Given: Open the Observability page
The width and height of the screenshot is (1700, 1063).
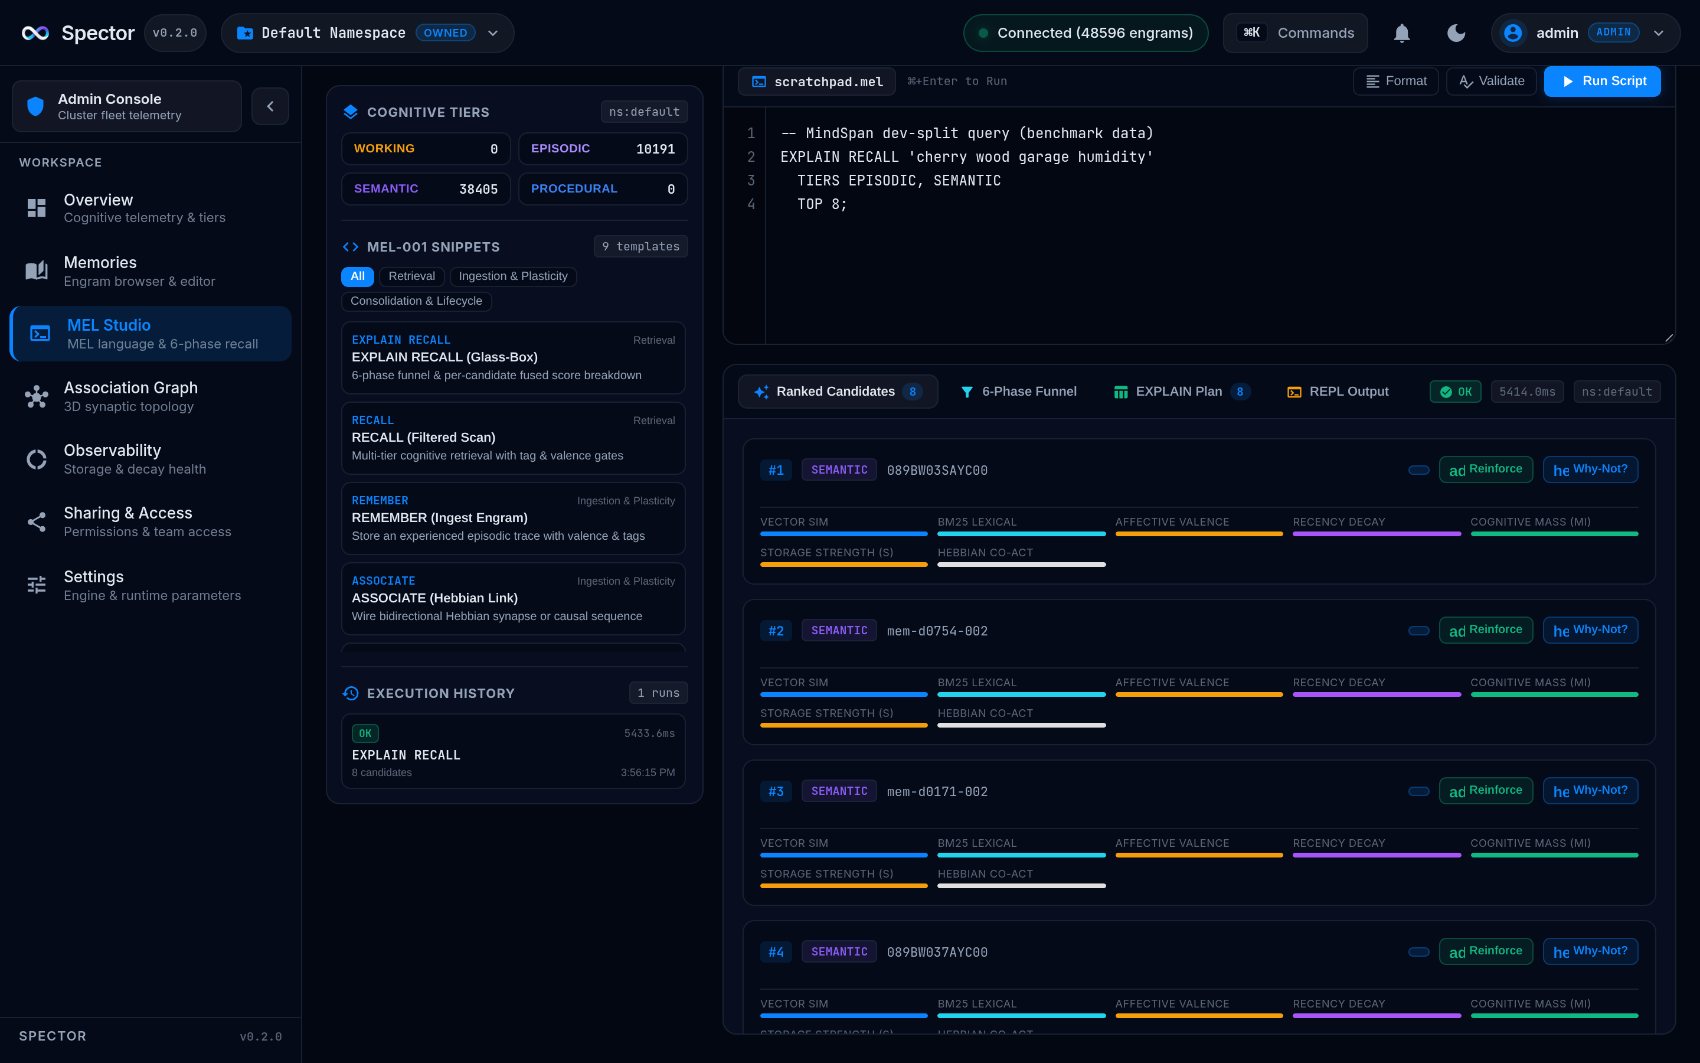Looking at the screenshot, I should pos(151,459).
